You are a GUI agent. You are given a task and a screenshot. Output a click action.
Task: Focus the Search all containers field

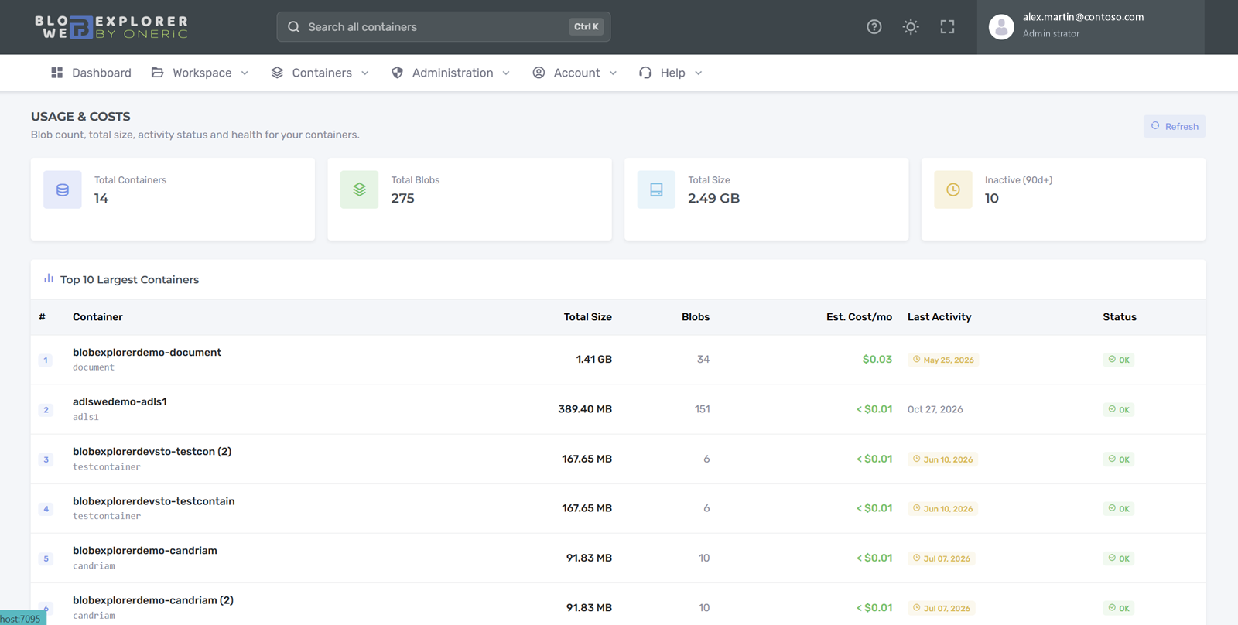[x=443, y=27]
